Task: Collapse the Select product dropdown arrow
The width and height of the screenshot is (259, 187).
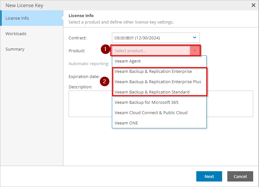Action: (x=195, y=50)
